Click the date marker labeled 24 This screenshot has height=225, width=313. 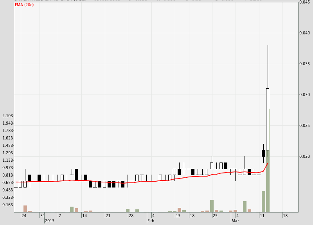(24, 216)
